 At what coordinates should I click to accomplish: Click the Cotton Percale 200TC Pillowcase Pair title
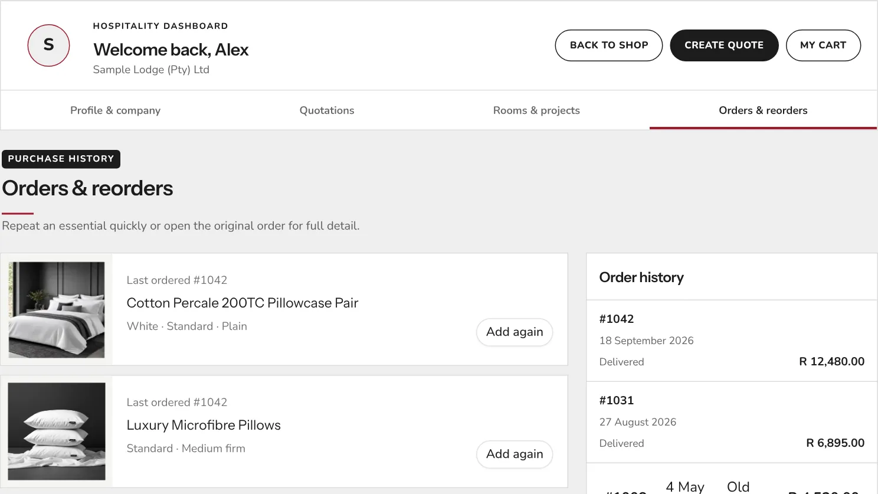[243, 303]
